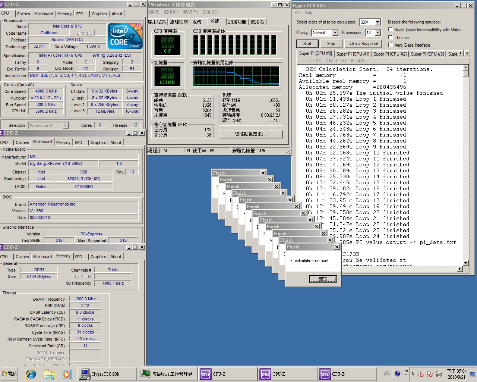Open SPD tab in the bottom CPU-Z window
The width and height of the screenshot is (477, 382).
pos(78,257)
